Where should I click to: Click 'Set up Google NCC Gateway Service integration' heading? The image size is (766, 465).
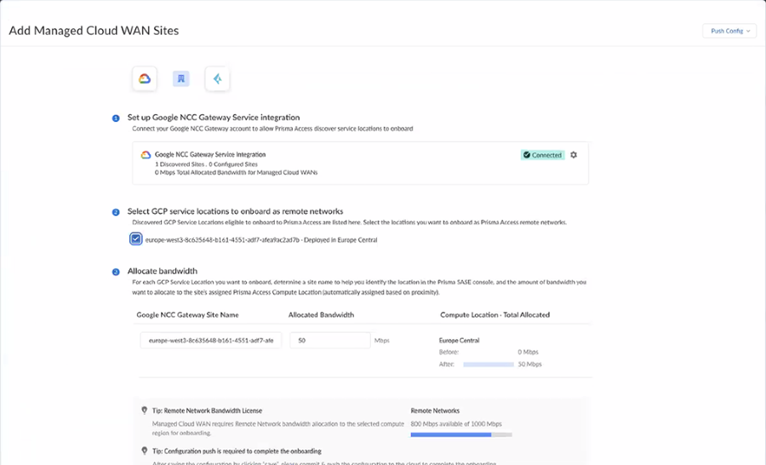click(x=214, y=118)
